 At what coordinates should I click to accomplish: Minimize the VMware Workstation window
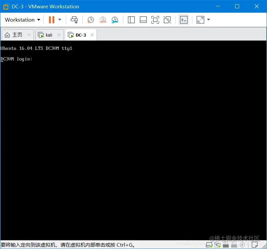(218, 6)
